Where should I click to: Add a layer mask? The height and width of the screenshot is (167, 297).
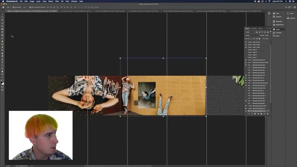click(x=255, y=114)
